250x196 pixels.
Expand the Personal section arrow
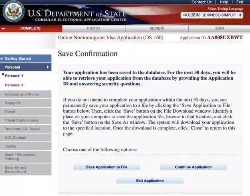click(48, 67)
